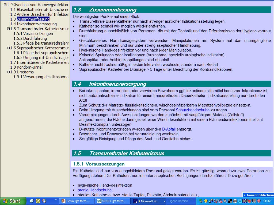
Task: Switch to the Senio-QM forte PowerPoint taskbar button
Action: pos(77,201)
